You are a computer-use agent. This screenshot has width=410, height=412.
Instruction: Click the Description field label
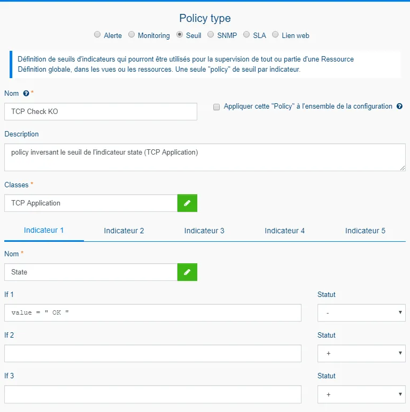click(x=21, y=134)
